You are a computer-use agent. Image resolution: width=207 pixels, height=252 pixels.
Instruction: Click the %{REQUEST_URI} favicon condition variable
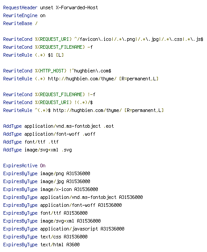[x=54, y=39]
